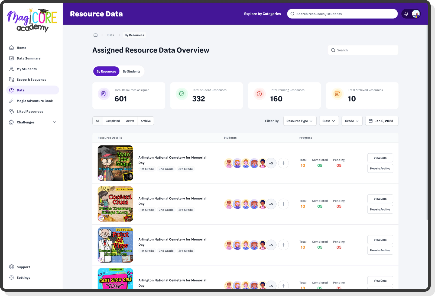Add a student to Point of View resource
Viewport: 435px width, 296px height.
284,245
